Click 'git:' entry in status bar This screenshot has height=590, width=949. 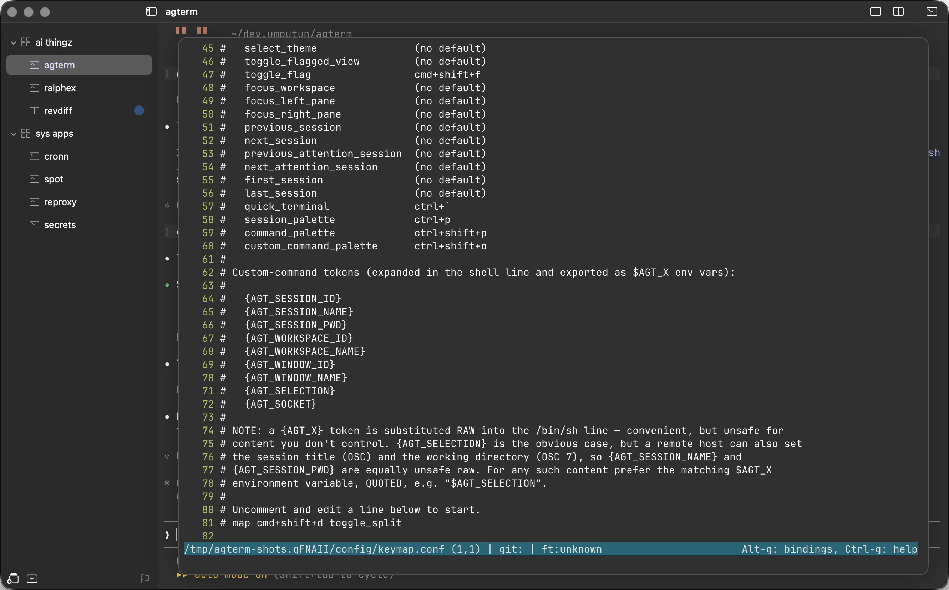[511, 549]
